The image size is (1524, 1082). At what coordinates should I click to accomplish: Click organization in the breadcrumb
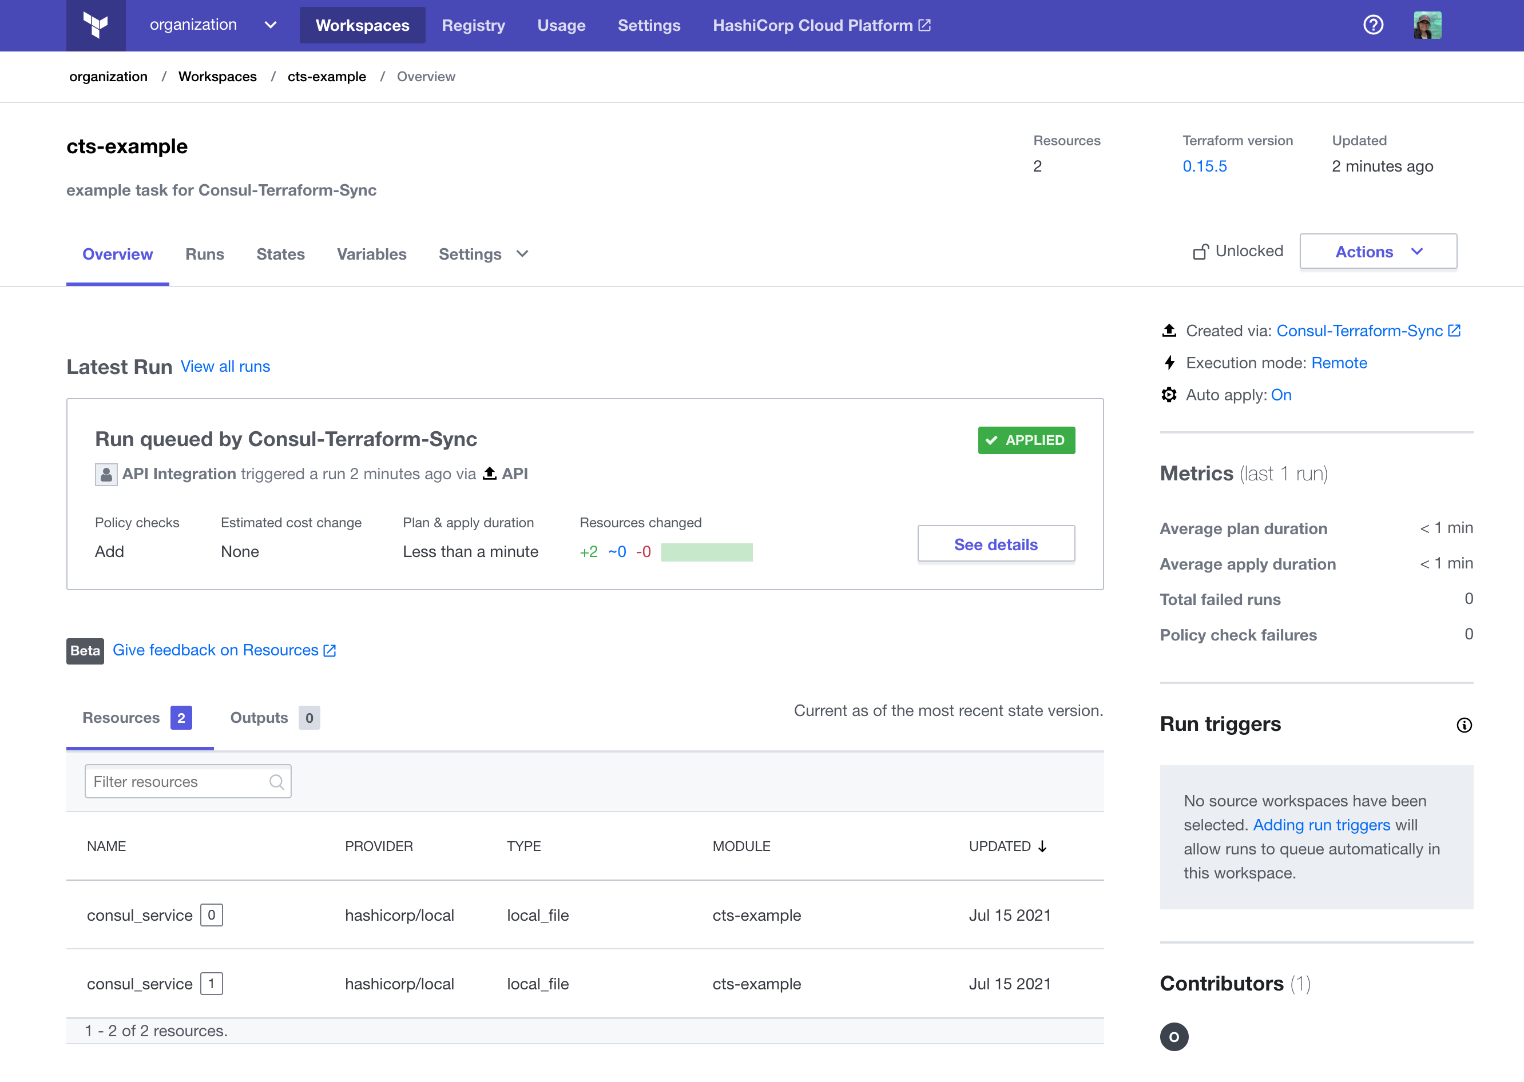pos(109,77)
